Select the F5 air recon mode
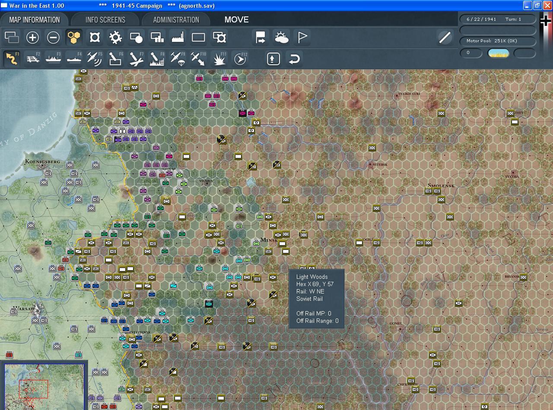 pyautogui.click(x=95, y=58)
